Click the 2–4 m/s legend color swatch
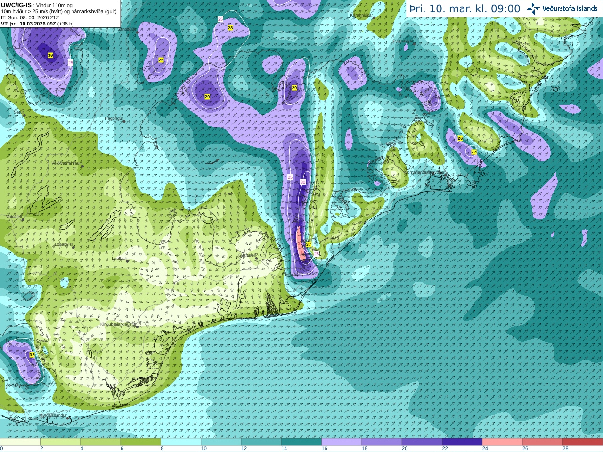603x452 pixels. (x=60, y=442)
